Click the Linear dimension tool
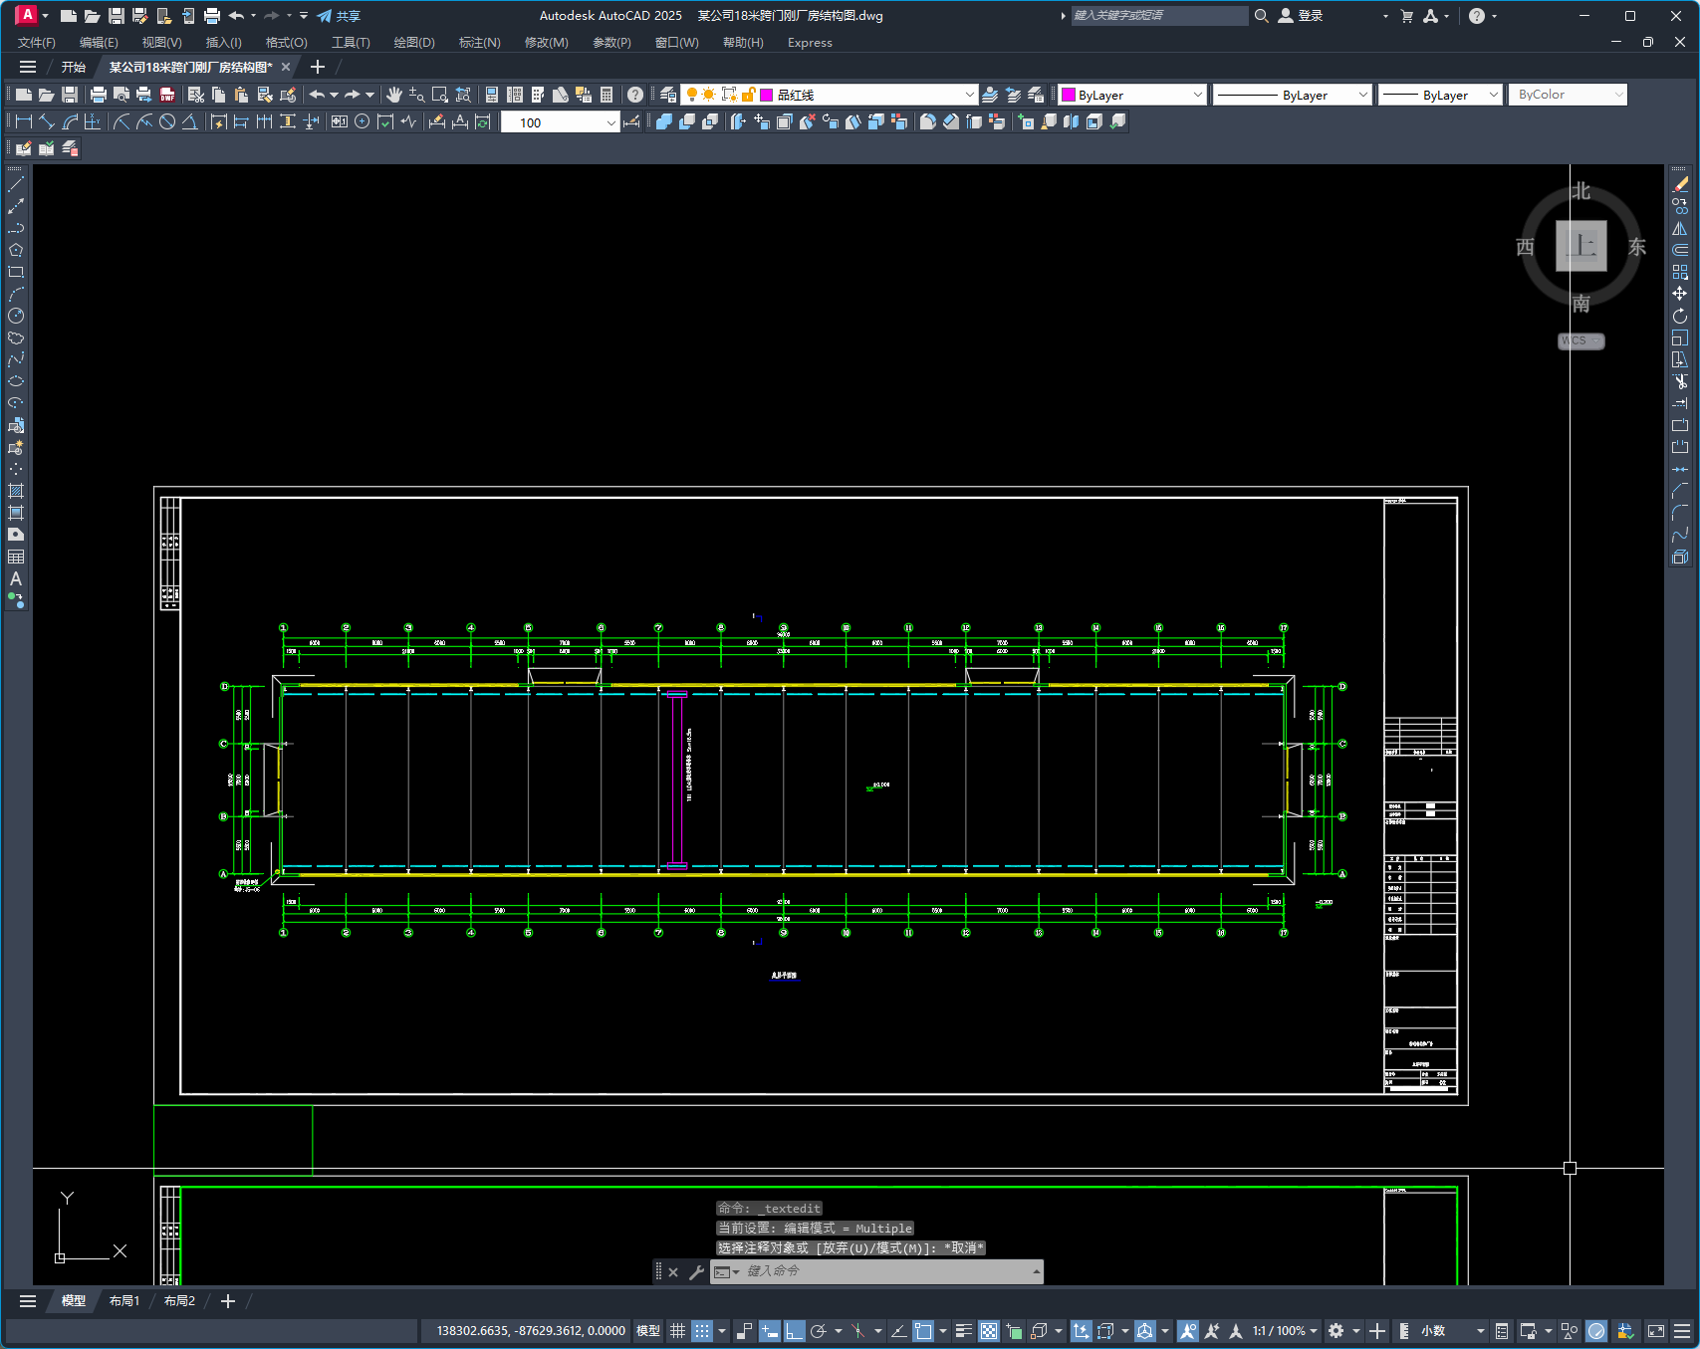This screenshot has width=1700, height=1349. click(24, 121)
